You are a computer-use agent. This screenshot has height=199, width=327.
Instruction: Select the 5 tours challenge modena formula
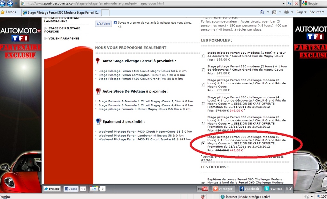click(x=203, y=123)
